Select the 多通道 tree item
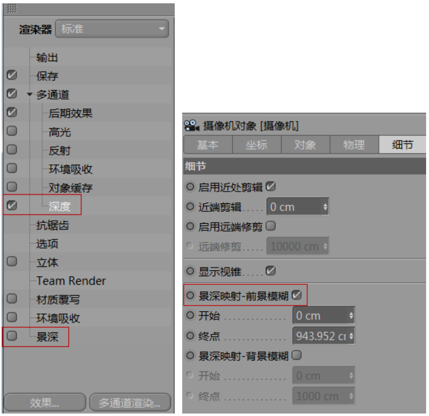This screenshot has width=429, height=416. 53,95
